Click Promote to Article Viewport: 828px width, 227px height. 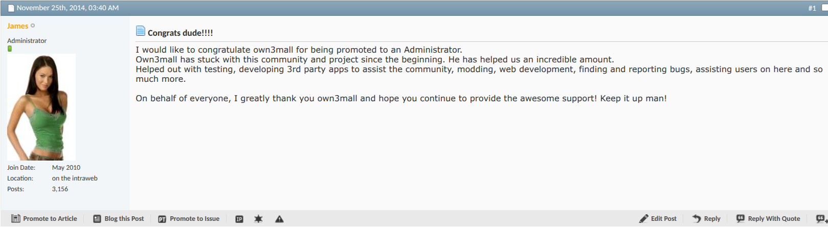click(x=44, y=219)
